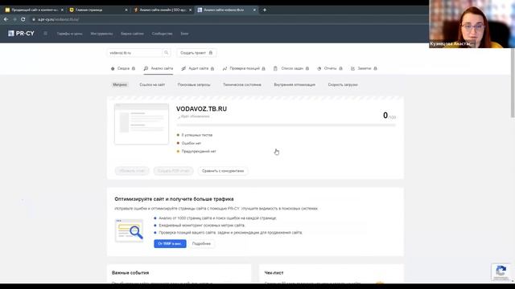This screenshot has height=289, width=515.
Task: Open the Отчеты section tab
Action: 330,68
